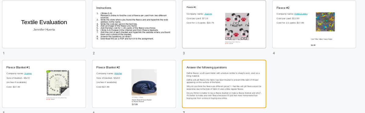Open the Fleece Blanket #2 slide

(x=134, y=84)
